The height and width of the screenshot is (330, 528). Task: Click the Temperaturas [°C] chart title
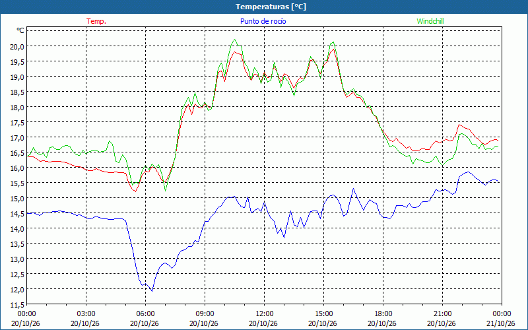pyautogui.click(x=271, y=7)
